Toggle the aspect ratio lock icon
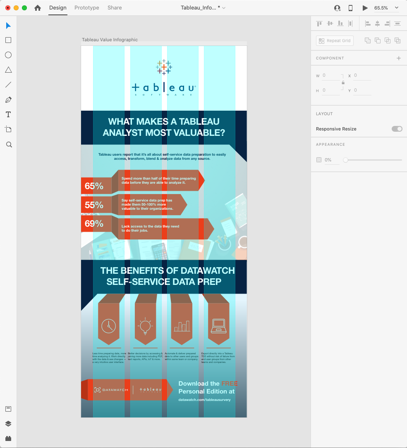The height and width of the screenshot is (448, 407). [343, 83]
